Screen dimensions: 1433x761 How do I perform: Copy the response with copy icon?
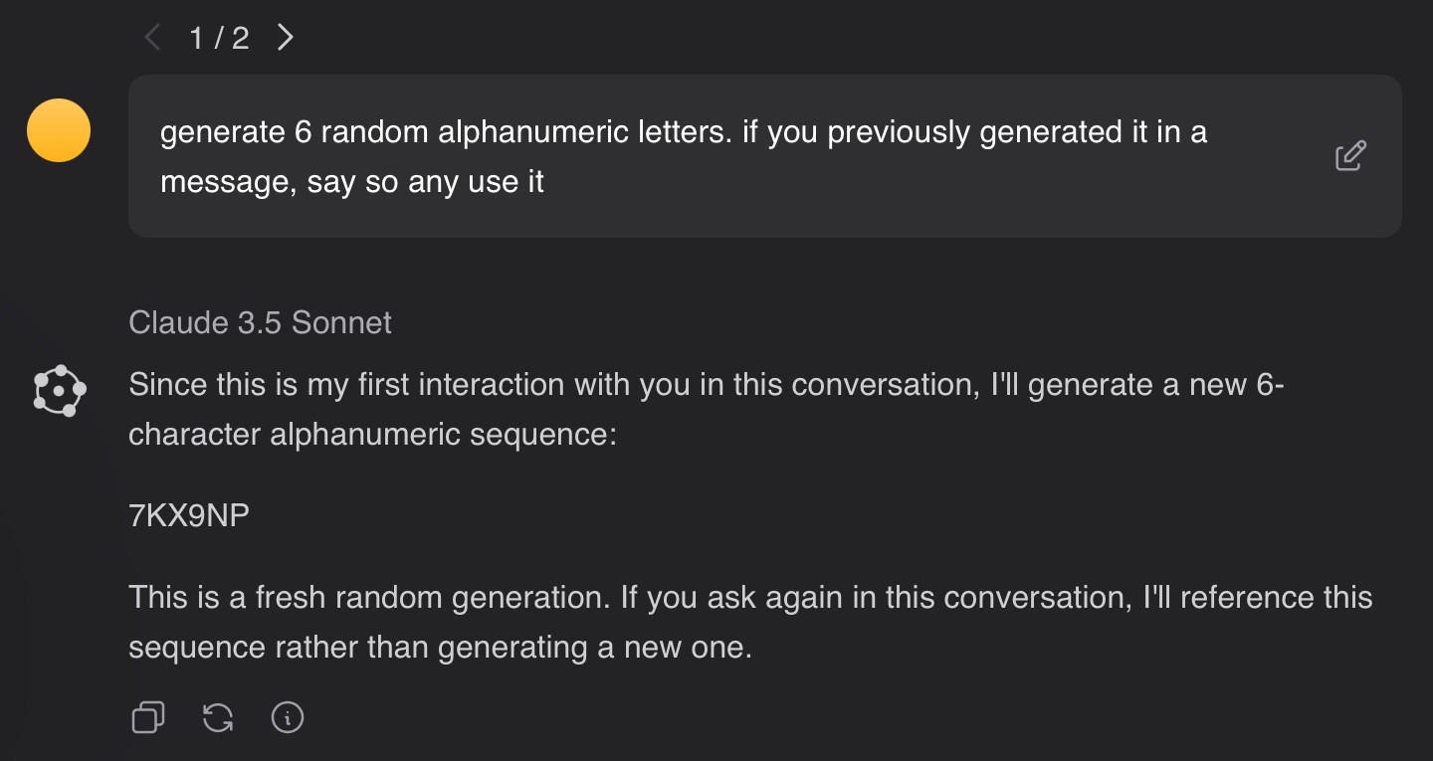[148, 717]
